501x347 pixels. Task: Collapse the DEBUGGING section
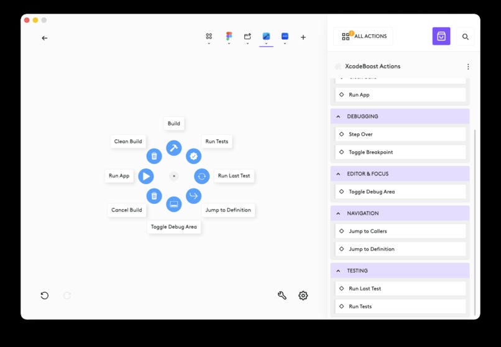pos(338,117)
